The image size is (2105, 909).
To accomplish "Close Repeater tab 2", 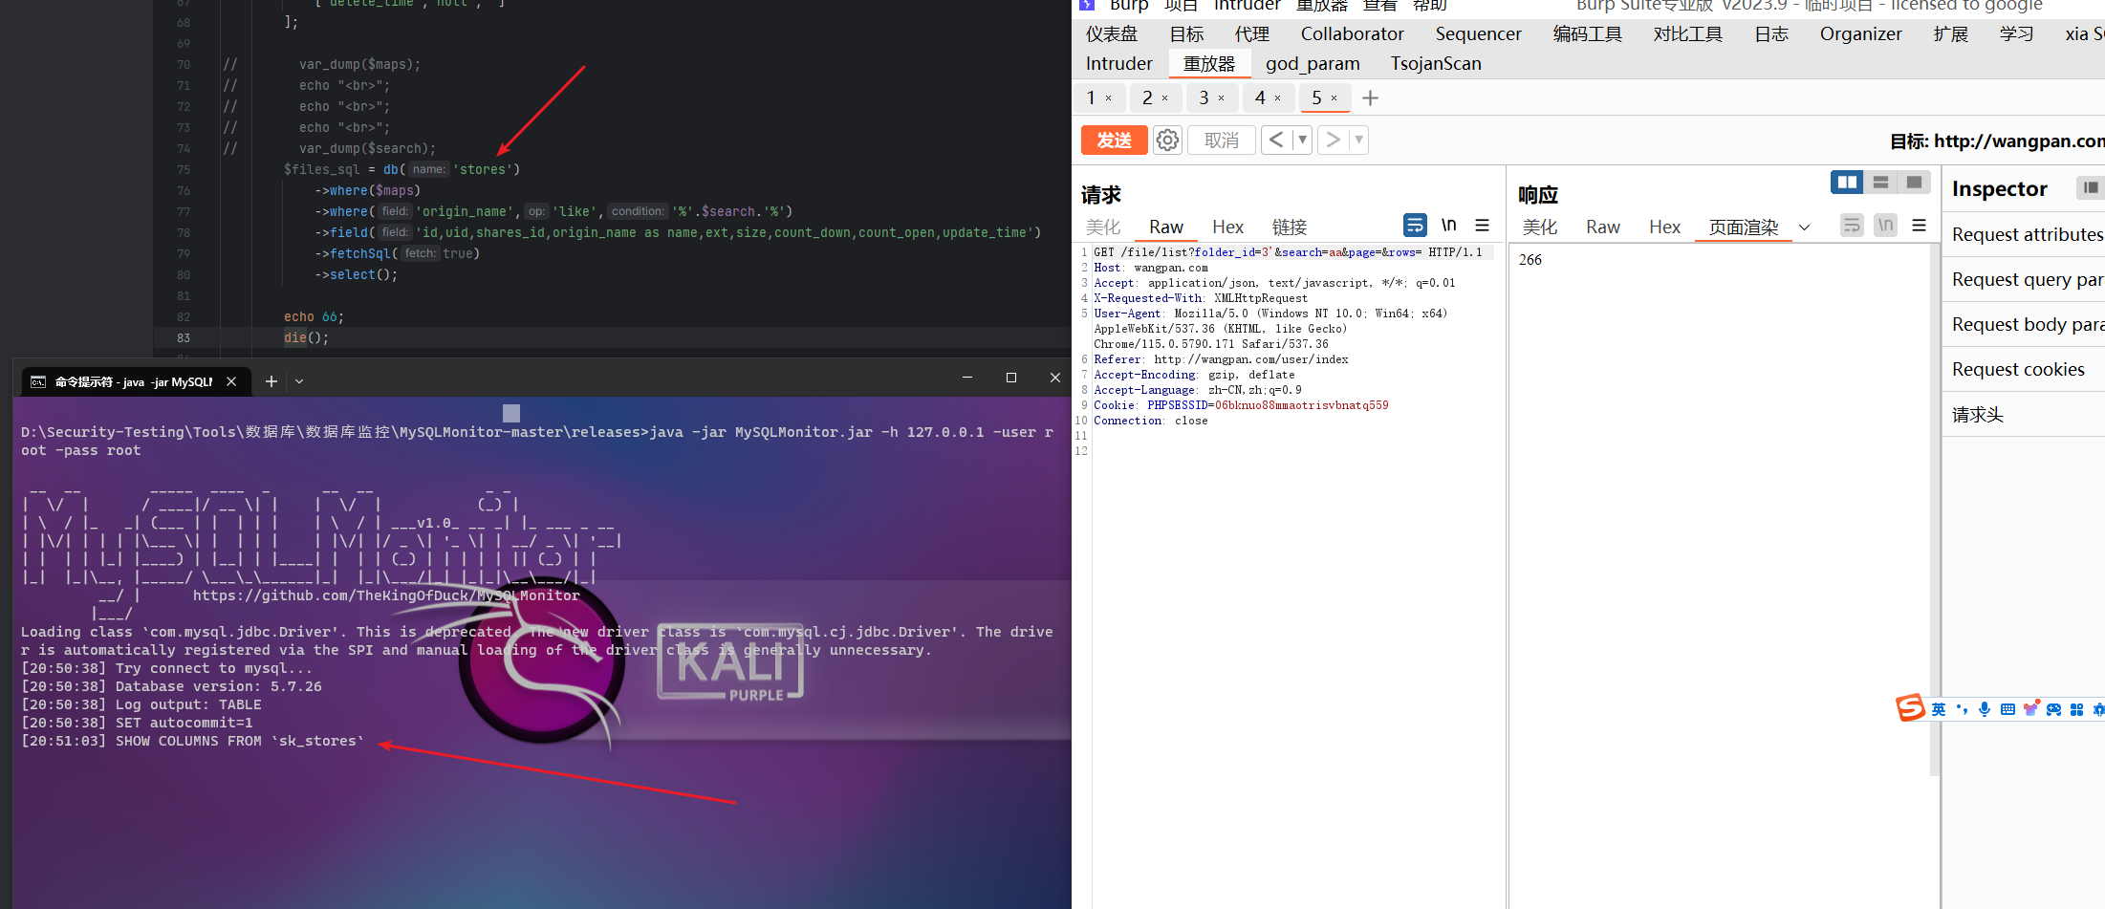I will pos(1164,98).
